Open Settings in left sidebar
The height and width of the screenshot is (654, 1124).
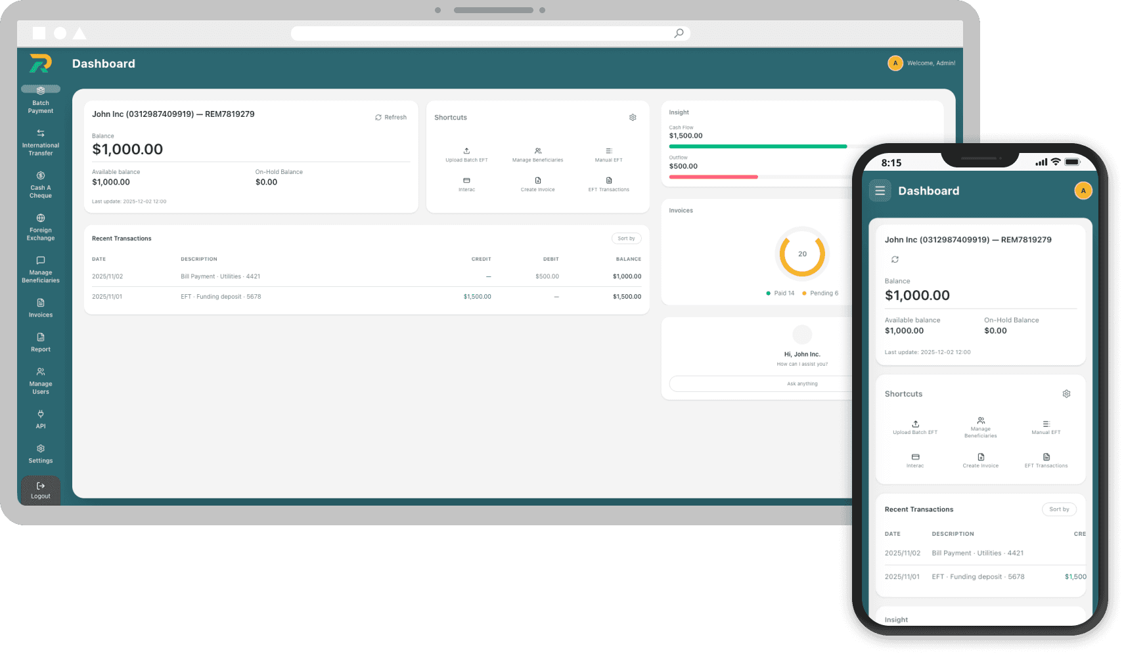pos(41,454)
